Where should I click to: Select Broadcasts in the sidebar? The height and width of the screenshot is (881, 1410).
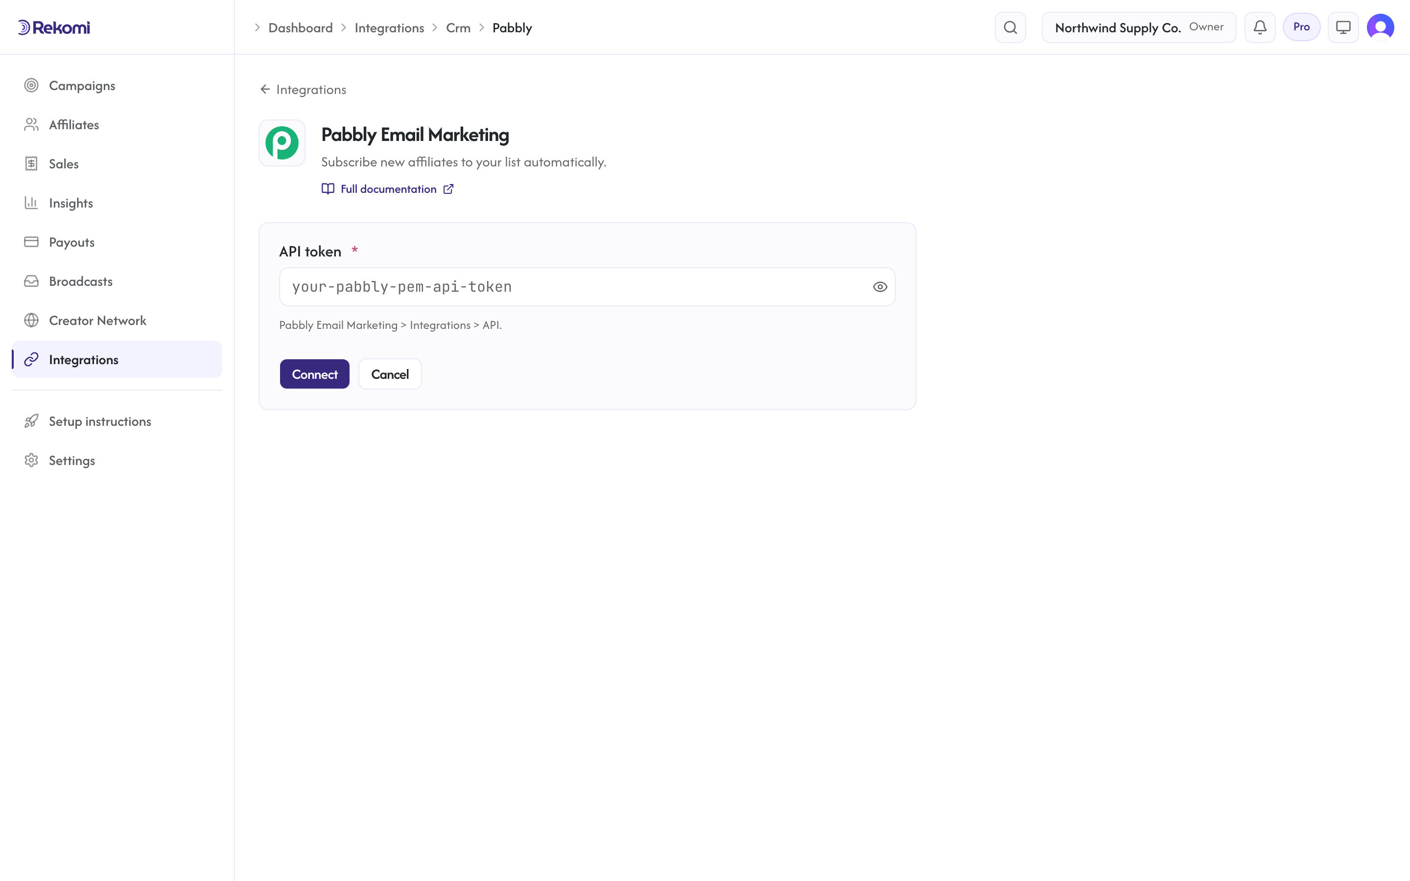pyautogui.click(x=117, y=281)
